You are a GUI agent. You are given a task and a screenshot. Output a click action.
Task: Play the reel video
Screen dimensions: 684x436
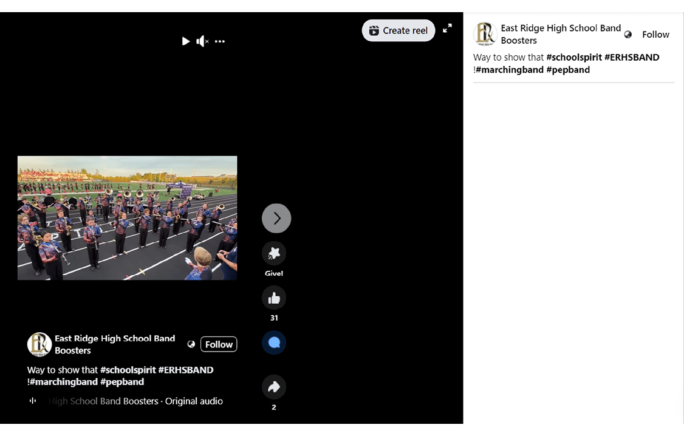coord(186,41)
